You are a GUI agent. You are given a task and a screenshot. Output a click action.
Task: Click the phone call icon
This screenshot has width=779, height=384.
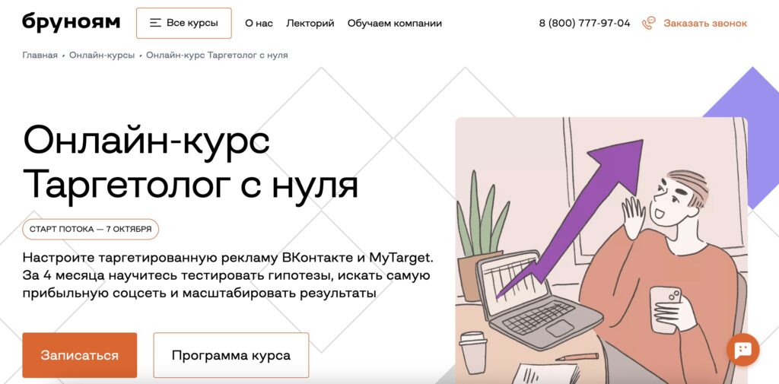point(648,24)
